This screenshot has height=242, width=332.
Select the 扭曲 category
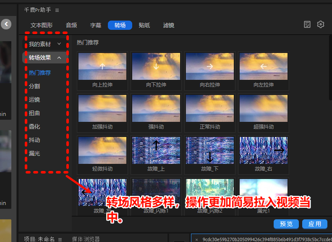click(x=34, y=113)
